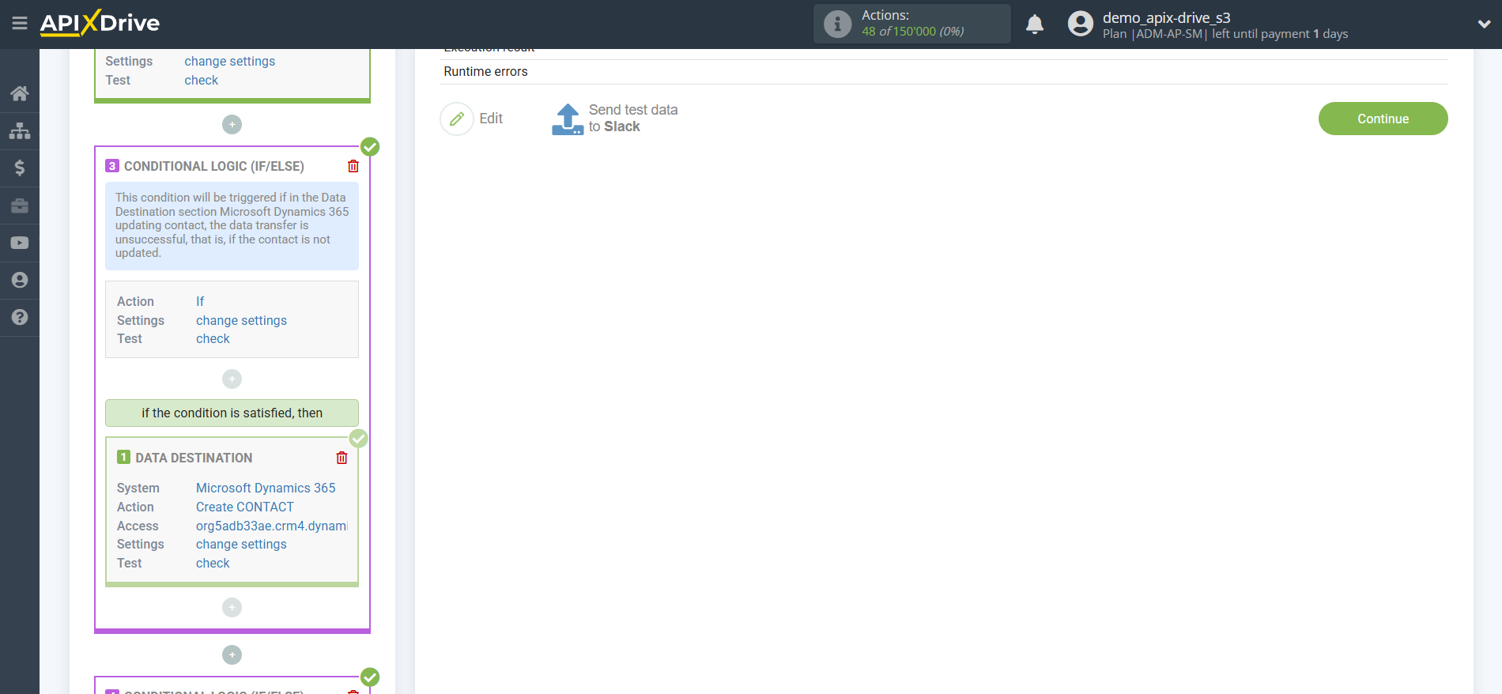Click the green Continue button
The width and height of the screenshot is (1502, 694).
coord(1383,119)
